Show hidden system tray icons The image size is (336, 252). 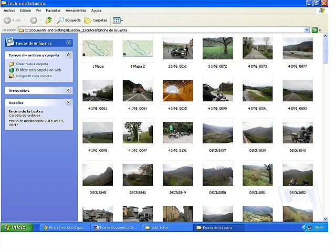pyautogui.click(x=303, y=227)
